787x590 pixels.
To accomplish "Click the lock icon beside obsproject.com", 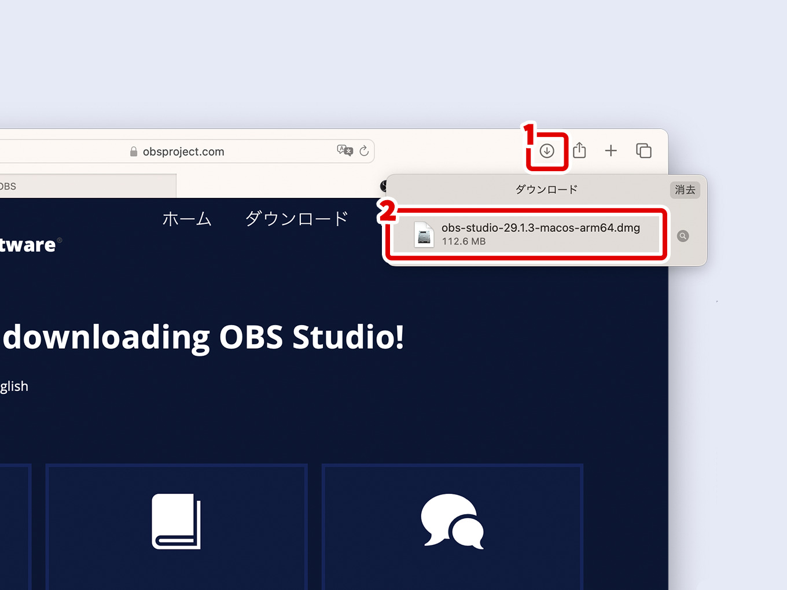I will 134,152.
